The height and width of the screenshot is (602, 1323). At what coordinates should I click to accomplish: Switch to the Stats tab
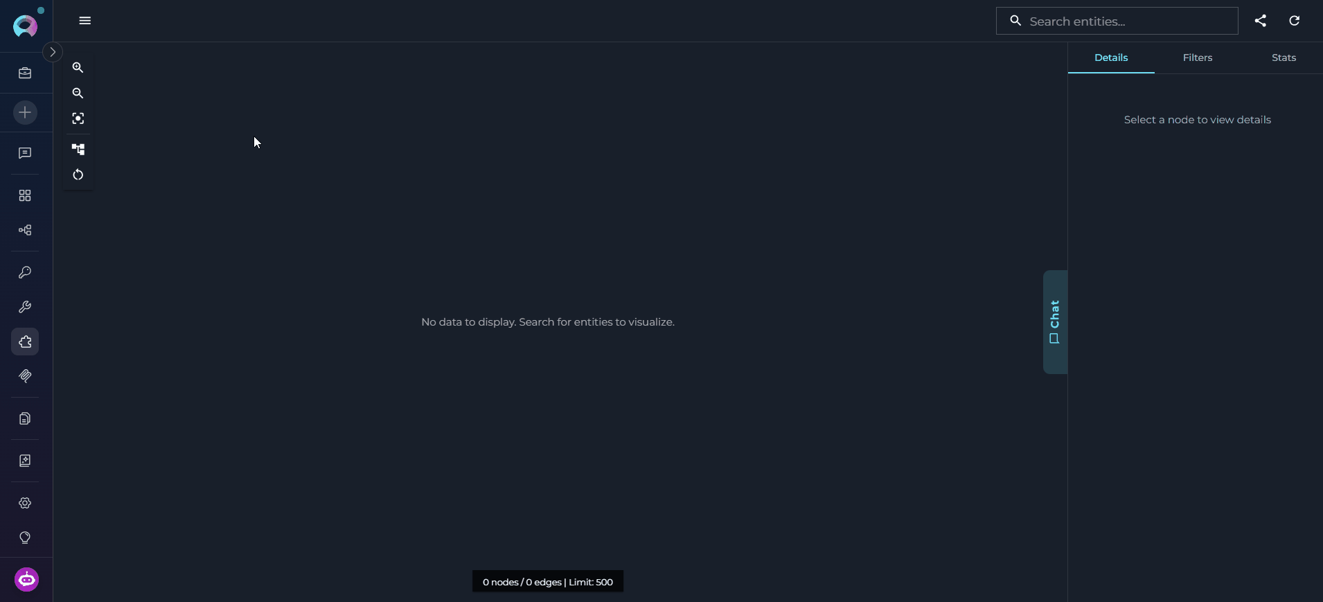[1284, 57]
